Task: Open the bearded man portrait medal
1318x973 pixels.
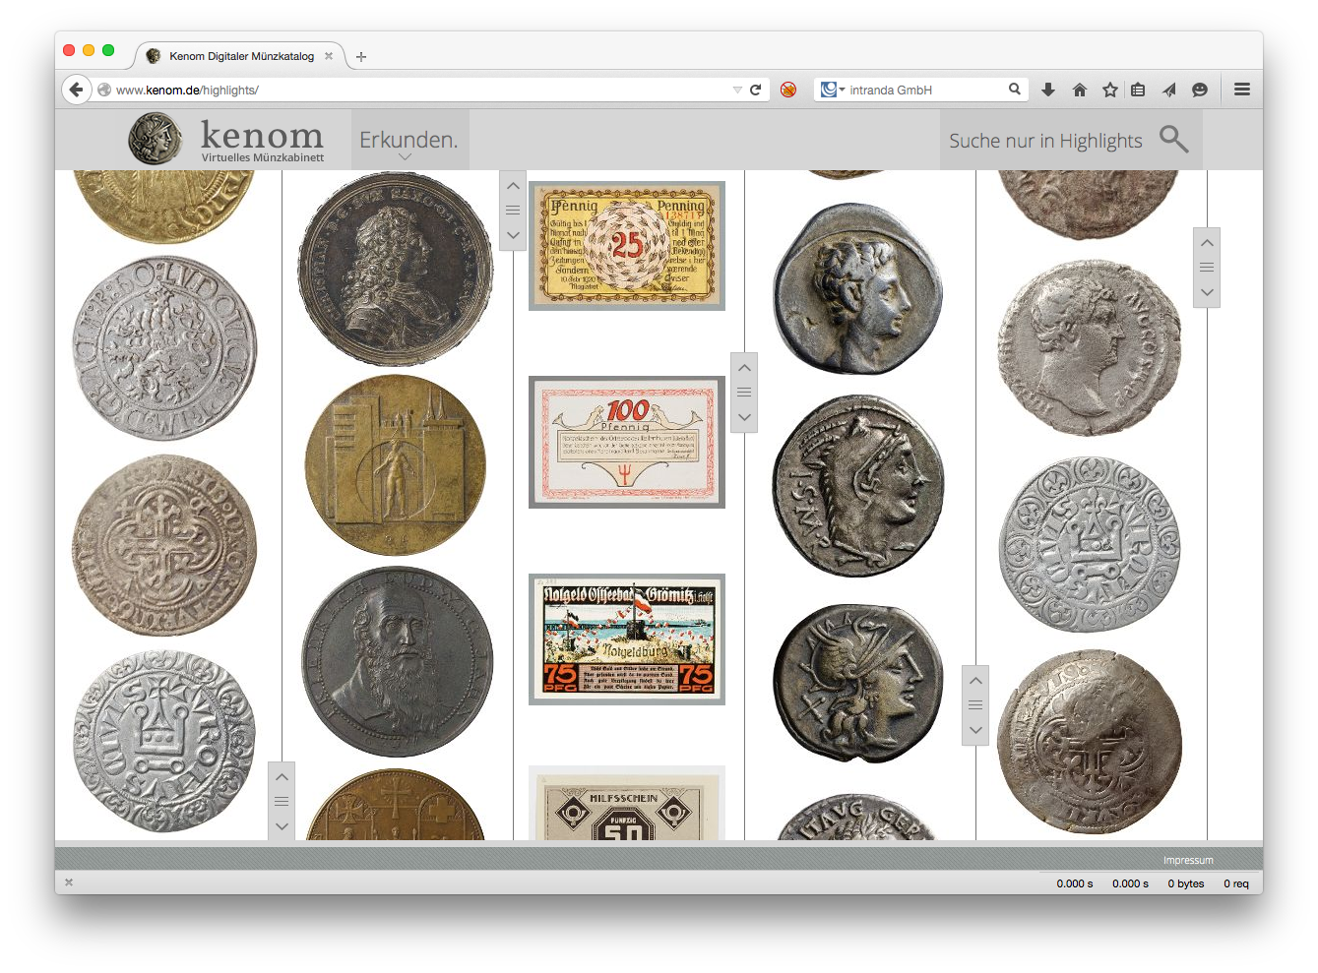Action: coord(396,661)
